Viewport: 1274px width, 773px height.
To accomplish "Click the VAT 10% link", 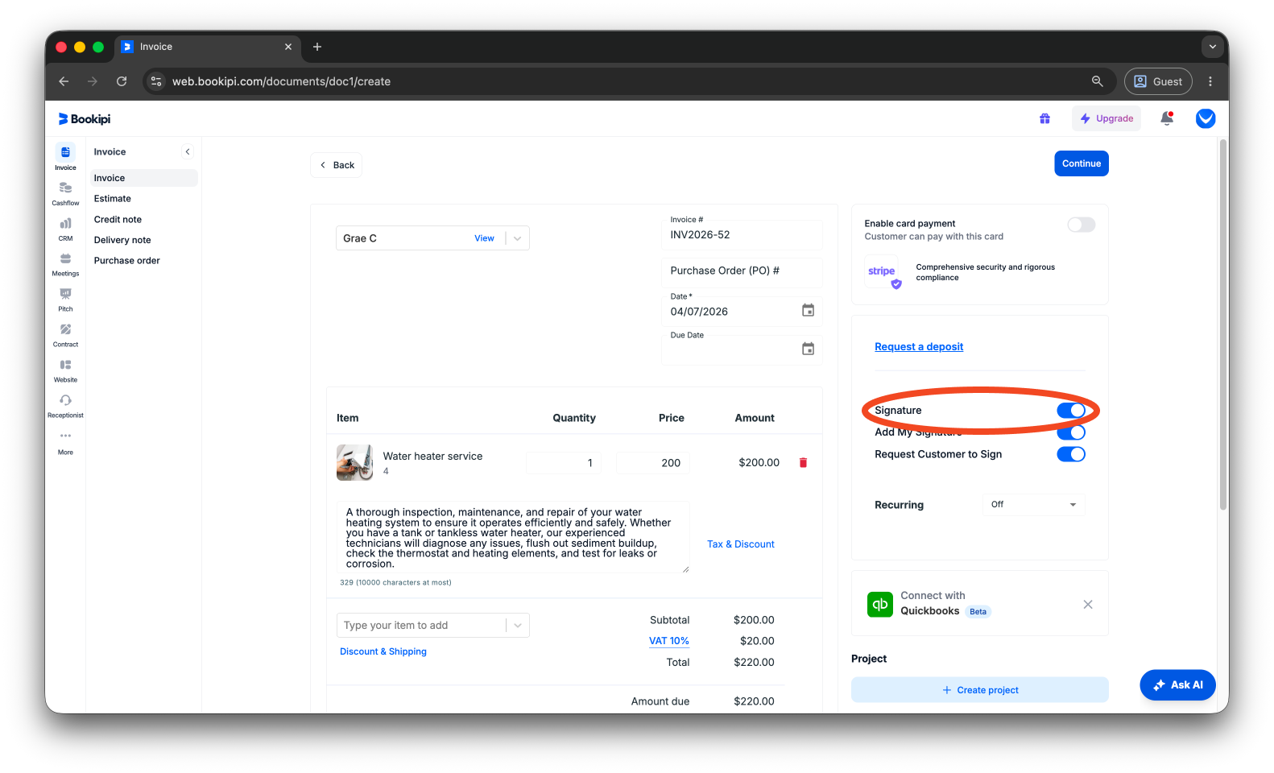I will click(668, 641).
